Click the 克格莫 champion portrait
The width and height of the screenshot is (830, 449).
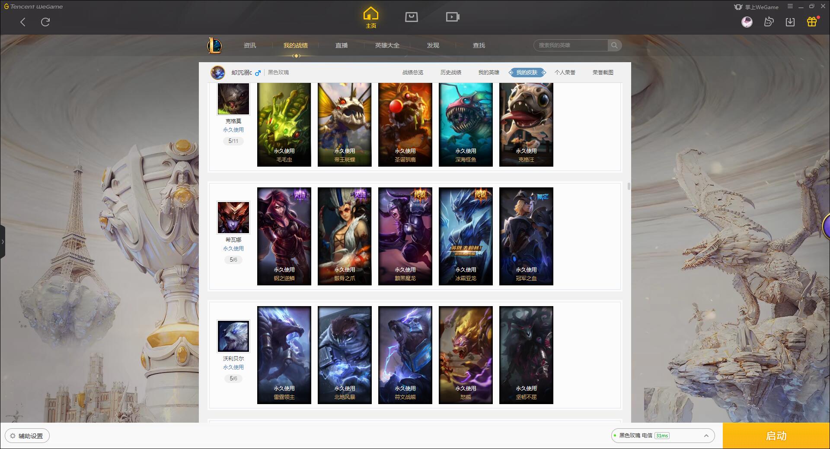pos(233,99)
